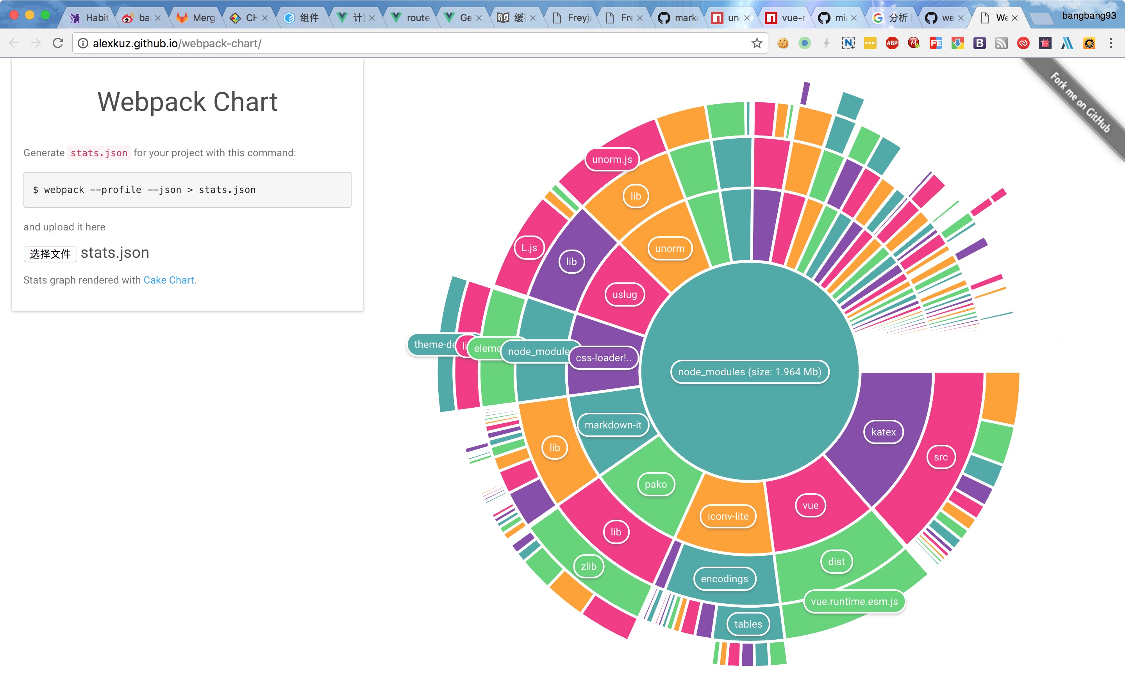Screen dimensions: 1125x685
Task: Select the purple katex chart segment
Action: 883,432
